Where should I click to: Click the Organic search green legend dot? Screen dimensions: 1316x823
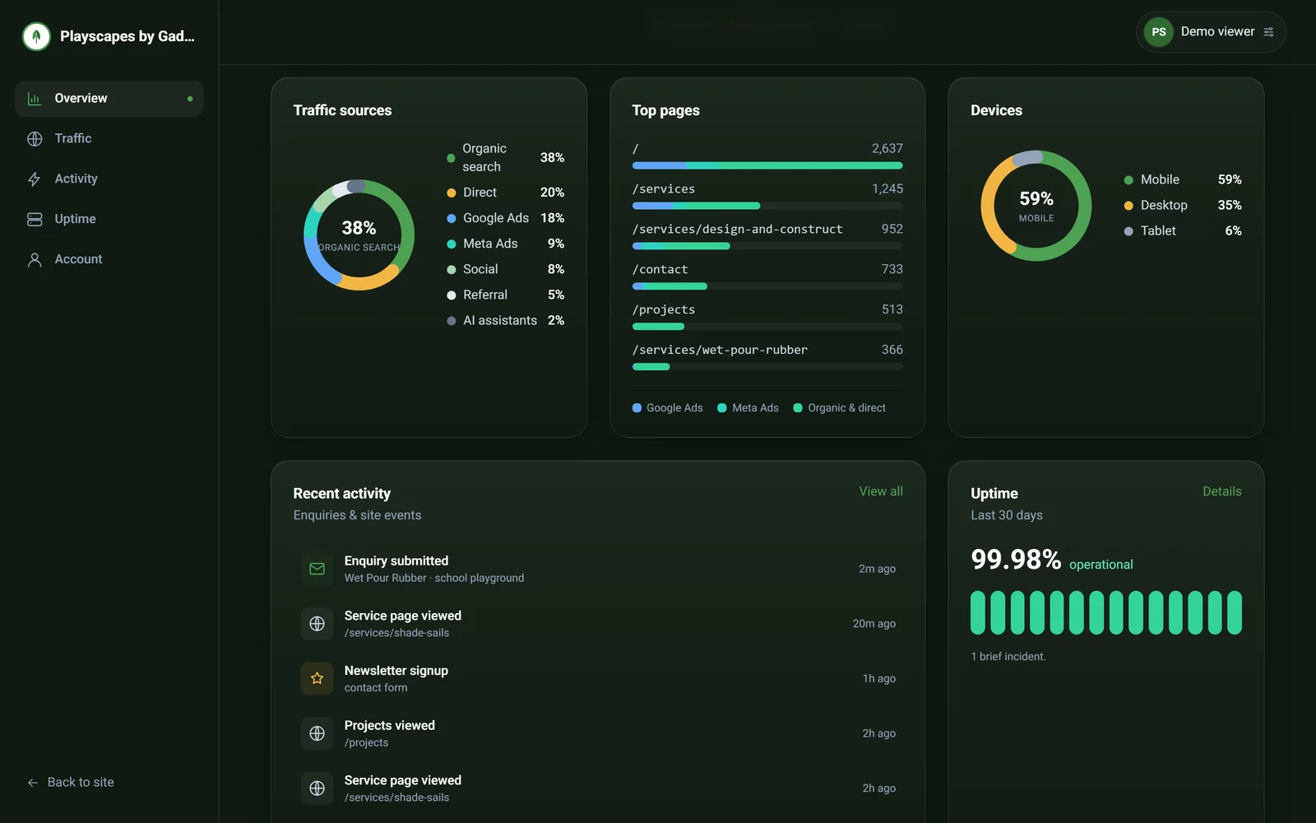click(x=451, y=158)
